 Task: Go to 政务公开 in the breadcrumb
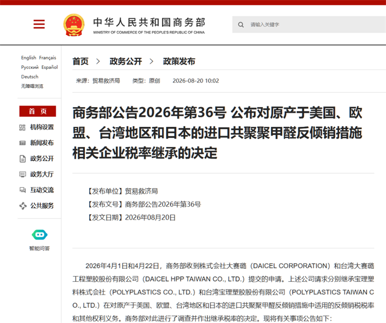click(126, 61)
